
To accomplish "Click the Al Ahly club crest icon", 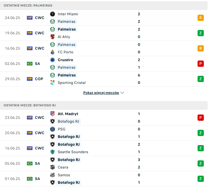I will click(53, 37).
